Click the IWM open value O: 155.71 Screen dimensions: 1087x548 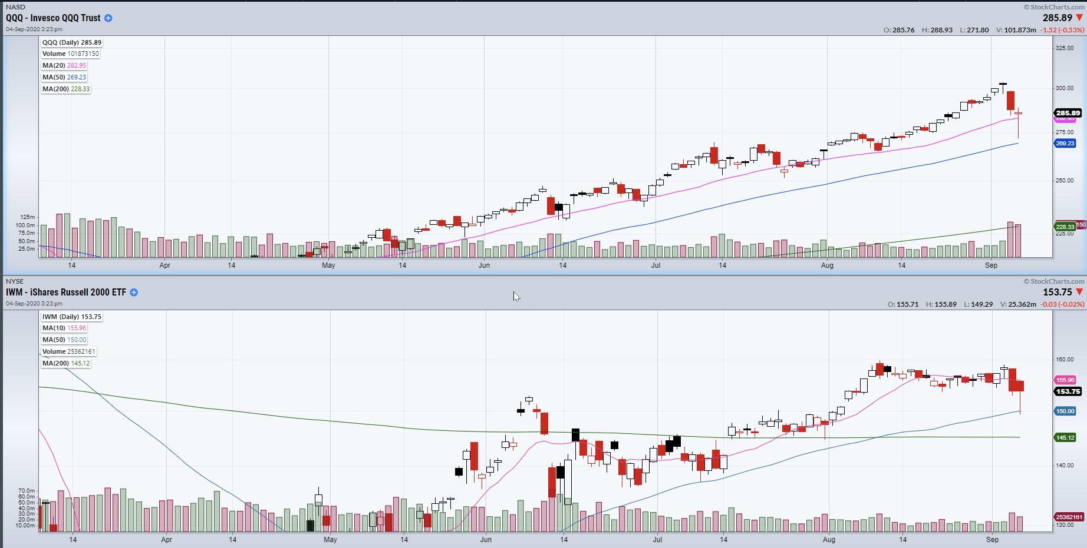click(x=904, y=304)
